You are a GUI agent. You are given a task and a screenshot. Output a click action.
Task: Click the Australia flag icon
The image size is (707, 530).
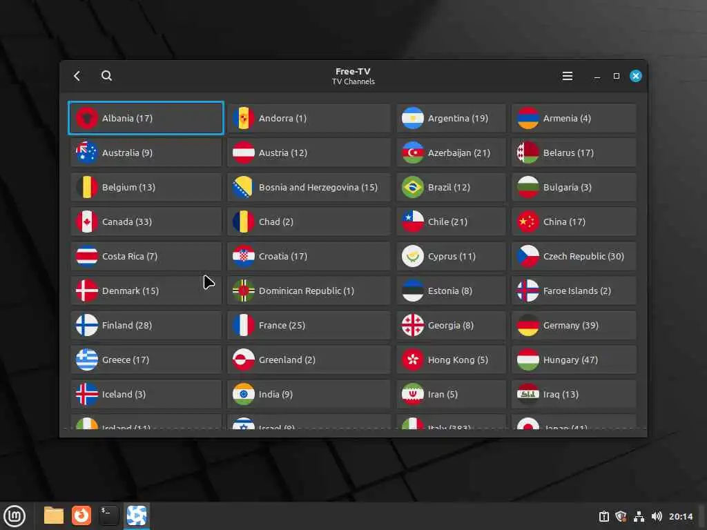point(87,153)
